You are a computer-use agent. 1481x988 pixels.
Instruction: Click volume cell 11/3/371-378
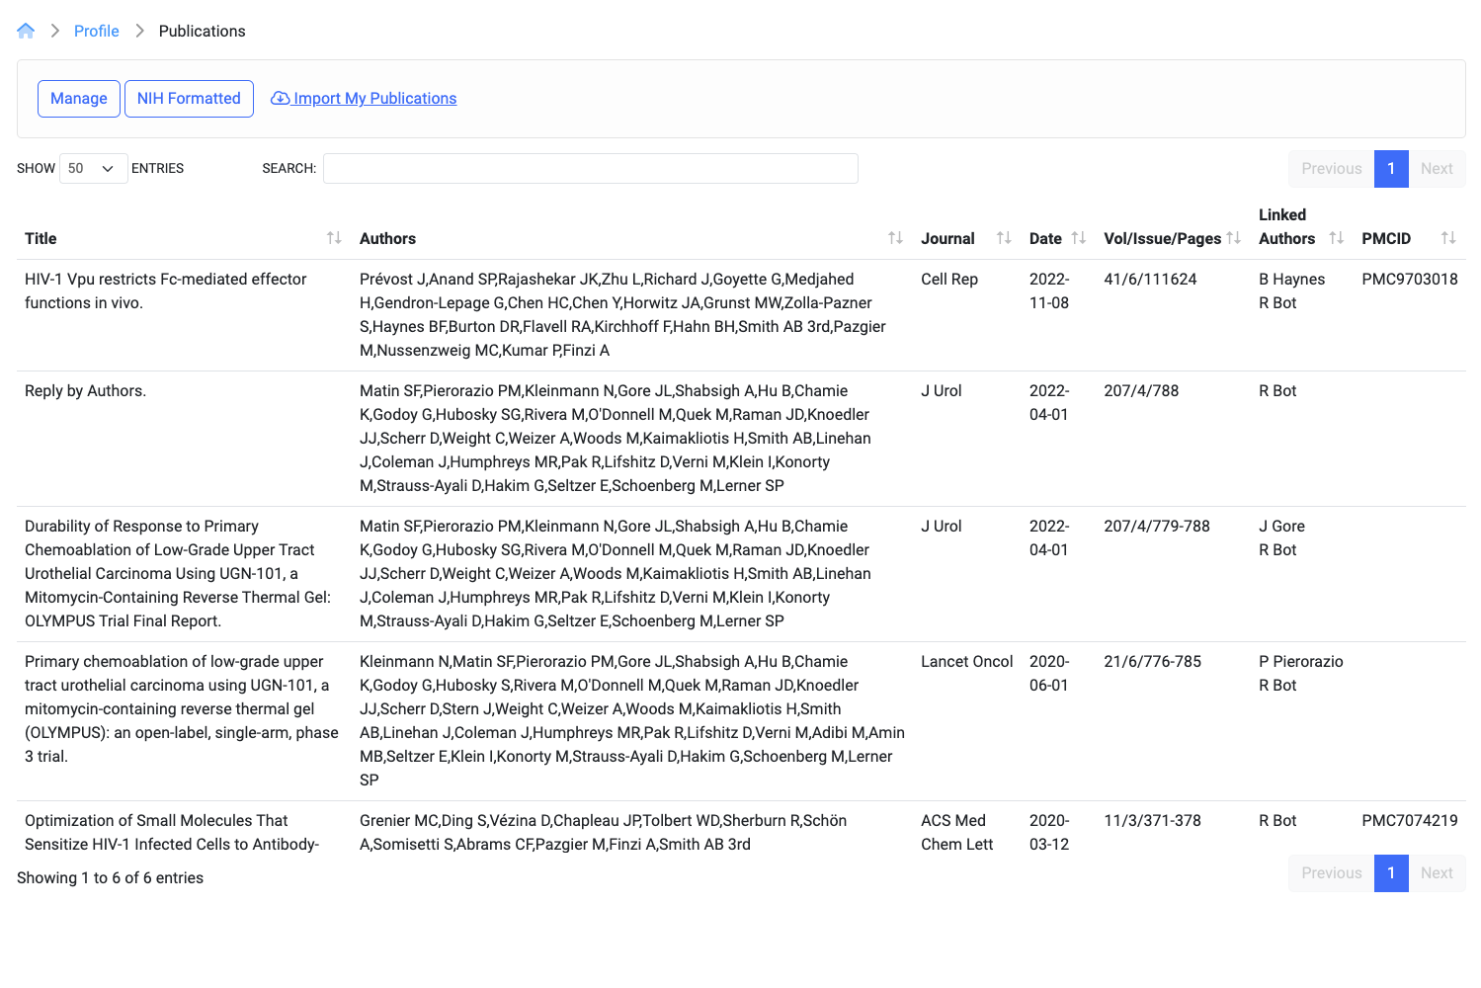pos(1153,821)
